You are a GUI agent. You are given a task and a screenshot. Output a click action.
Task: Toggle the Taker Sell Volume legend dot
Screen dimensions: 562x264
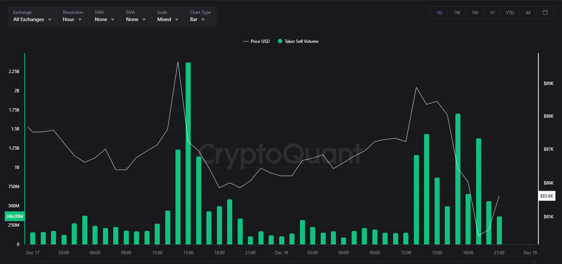coord(280,41)
